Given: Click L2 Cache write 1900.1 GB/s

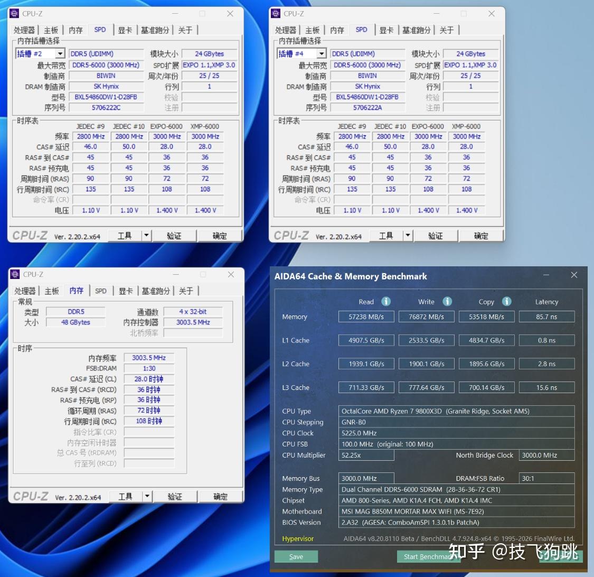Looking at the screenshot, I should 426,364.
